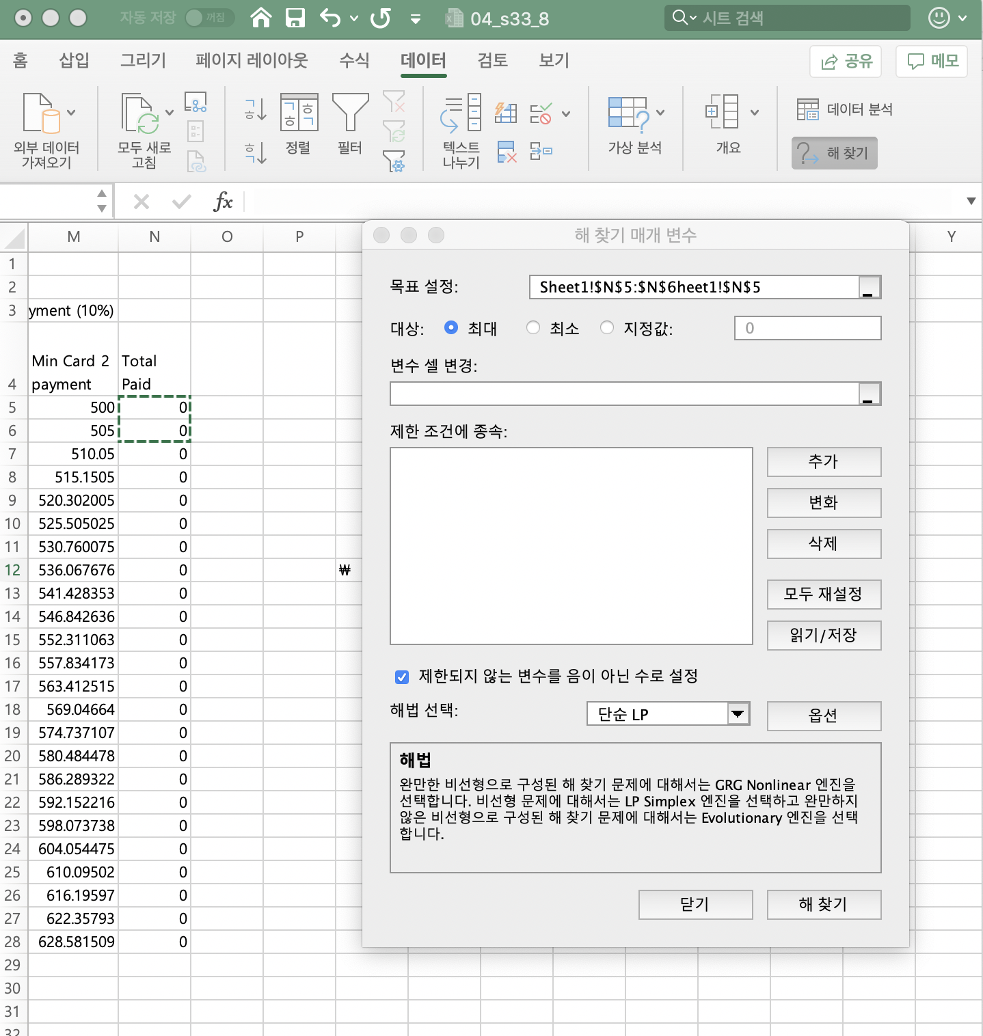Collapse the 변수 셀 변경 range selector

coord(869,394)
